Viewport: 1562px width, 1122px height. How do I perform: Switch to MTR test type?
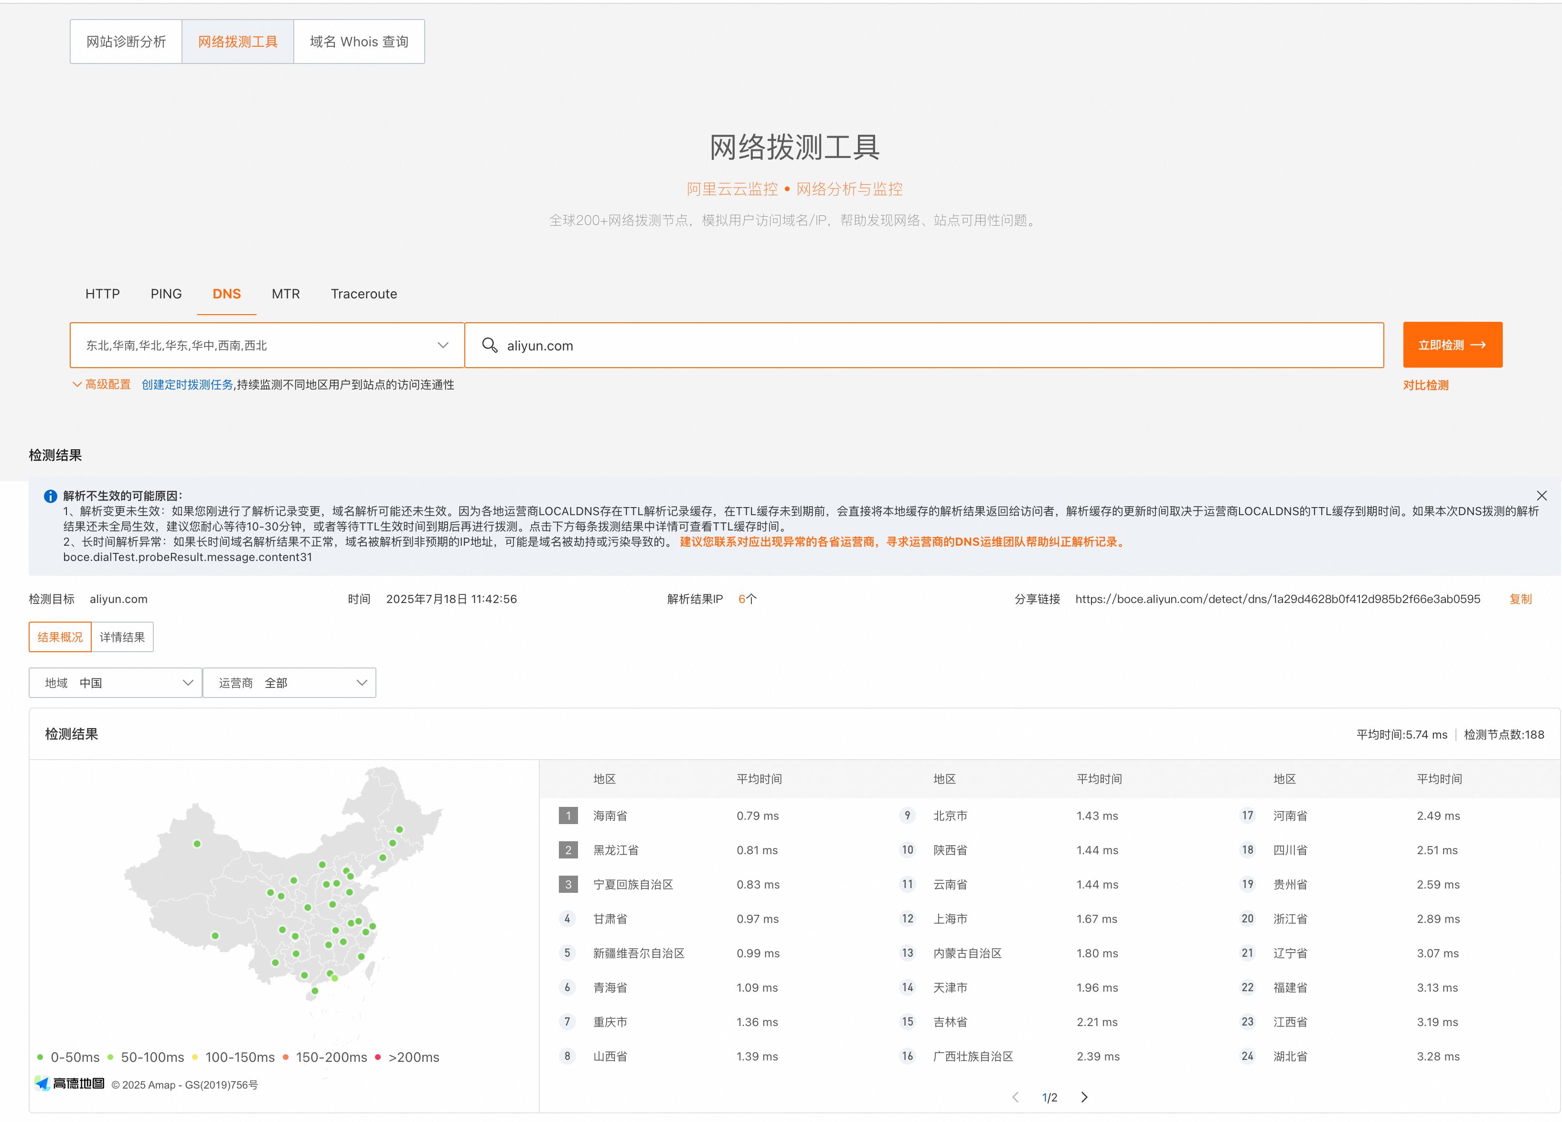point(286,294)
